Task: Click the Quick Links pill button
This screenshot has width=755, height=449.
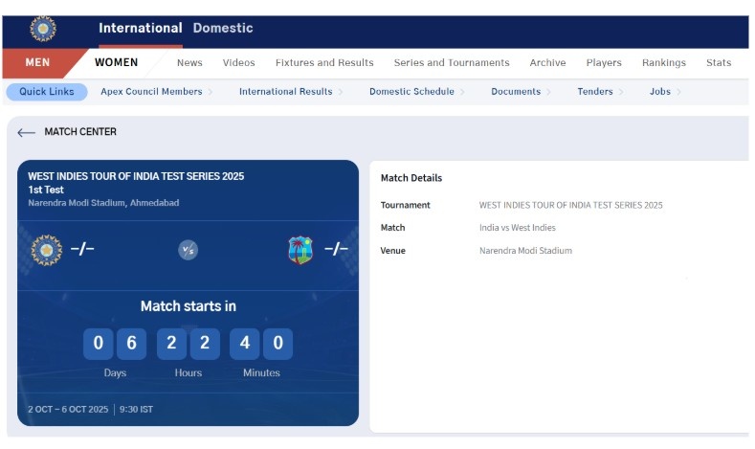Action: pyautogui.click(x=47, y=92)
